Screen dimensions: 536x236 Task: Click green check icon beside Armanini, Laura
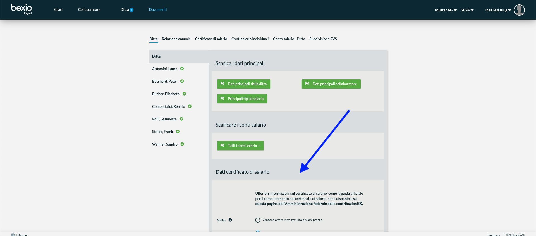tap(182, 69)
